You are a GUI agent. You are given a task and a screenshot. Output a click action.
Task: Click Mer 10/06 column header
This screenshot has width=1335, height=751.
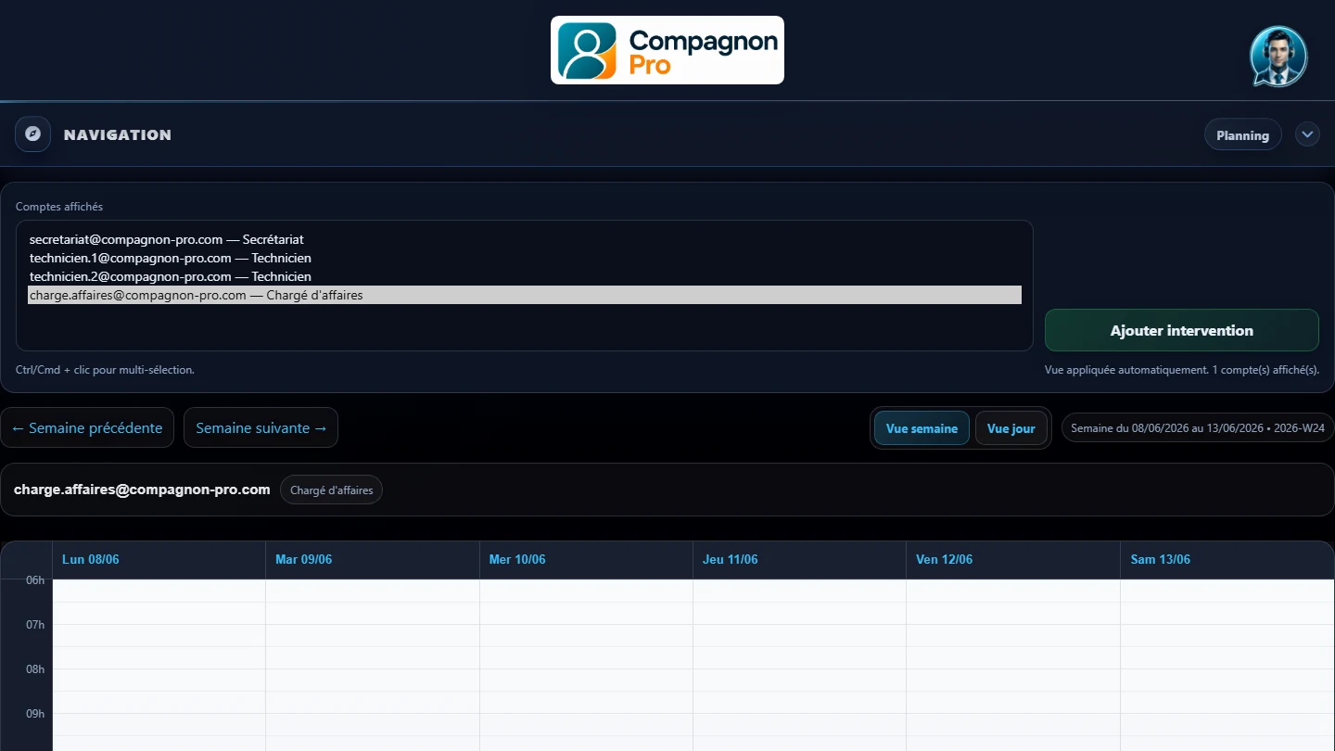[x=586, y=559]
